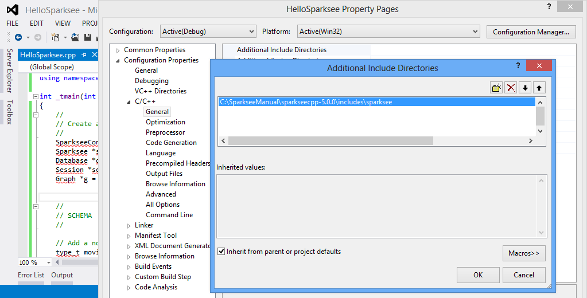This screenshot has width=587, height=298.
Task: Expand the Linker tree node
Action: coord(129,225)
